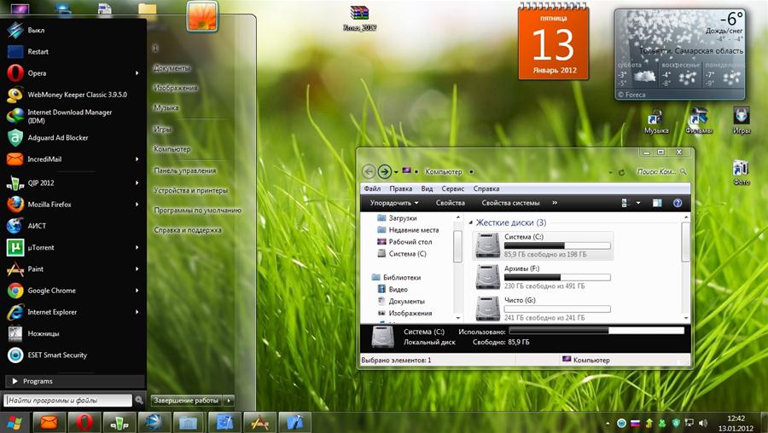Open the arrow next to Завершение работы
Screen dimensions: 768x433
(230, 400)
